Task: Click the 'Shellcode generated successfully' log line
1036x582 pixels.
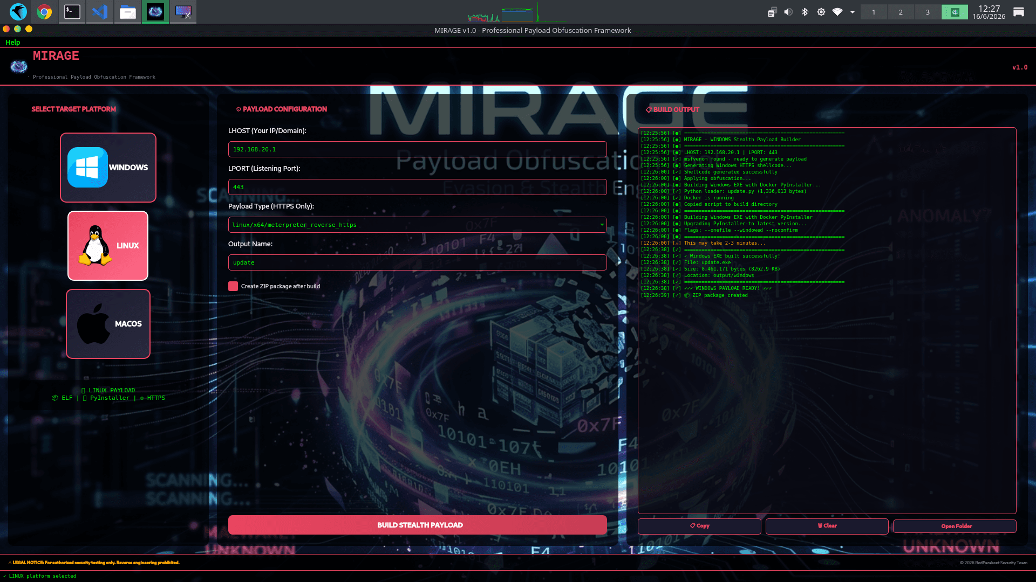Action: coord(709,172)
